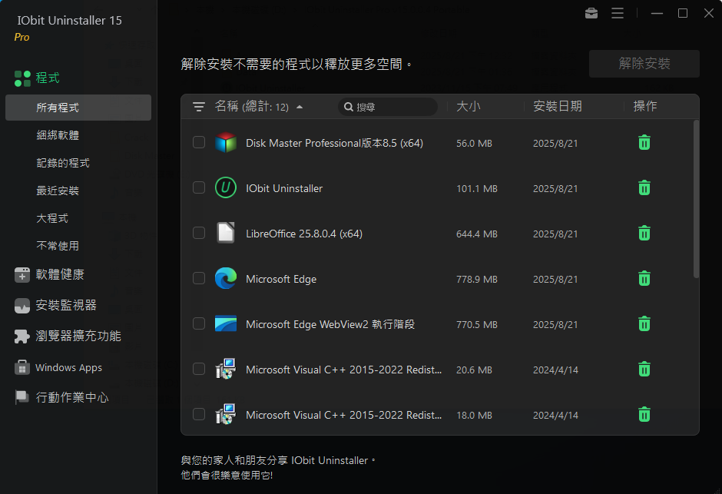This screenshot has height=494, width=722.
Task: Click the trash icon for Disk Master Professional
Action: click(x=644, y=143)
